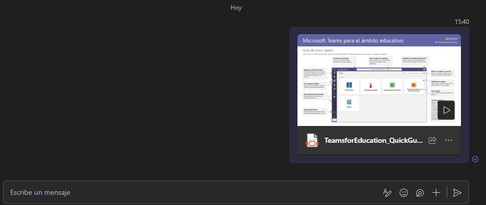
Task: Click the Loop components icon
Action: point(420,192)
